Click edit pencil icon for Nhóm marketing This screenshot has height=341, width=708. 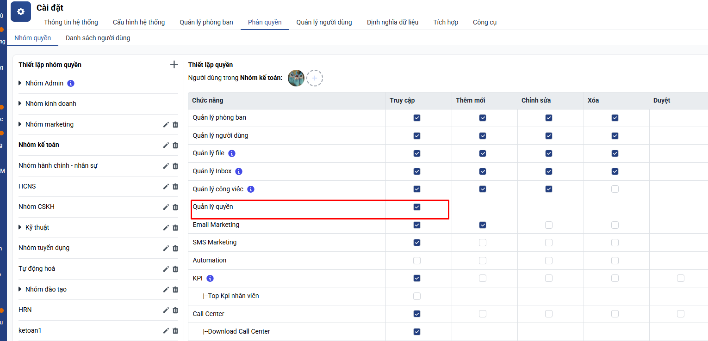[x=166, y=125]
